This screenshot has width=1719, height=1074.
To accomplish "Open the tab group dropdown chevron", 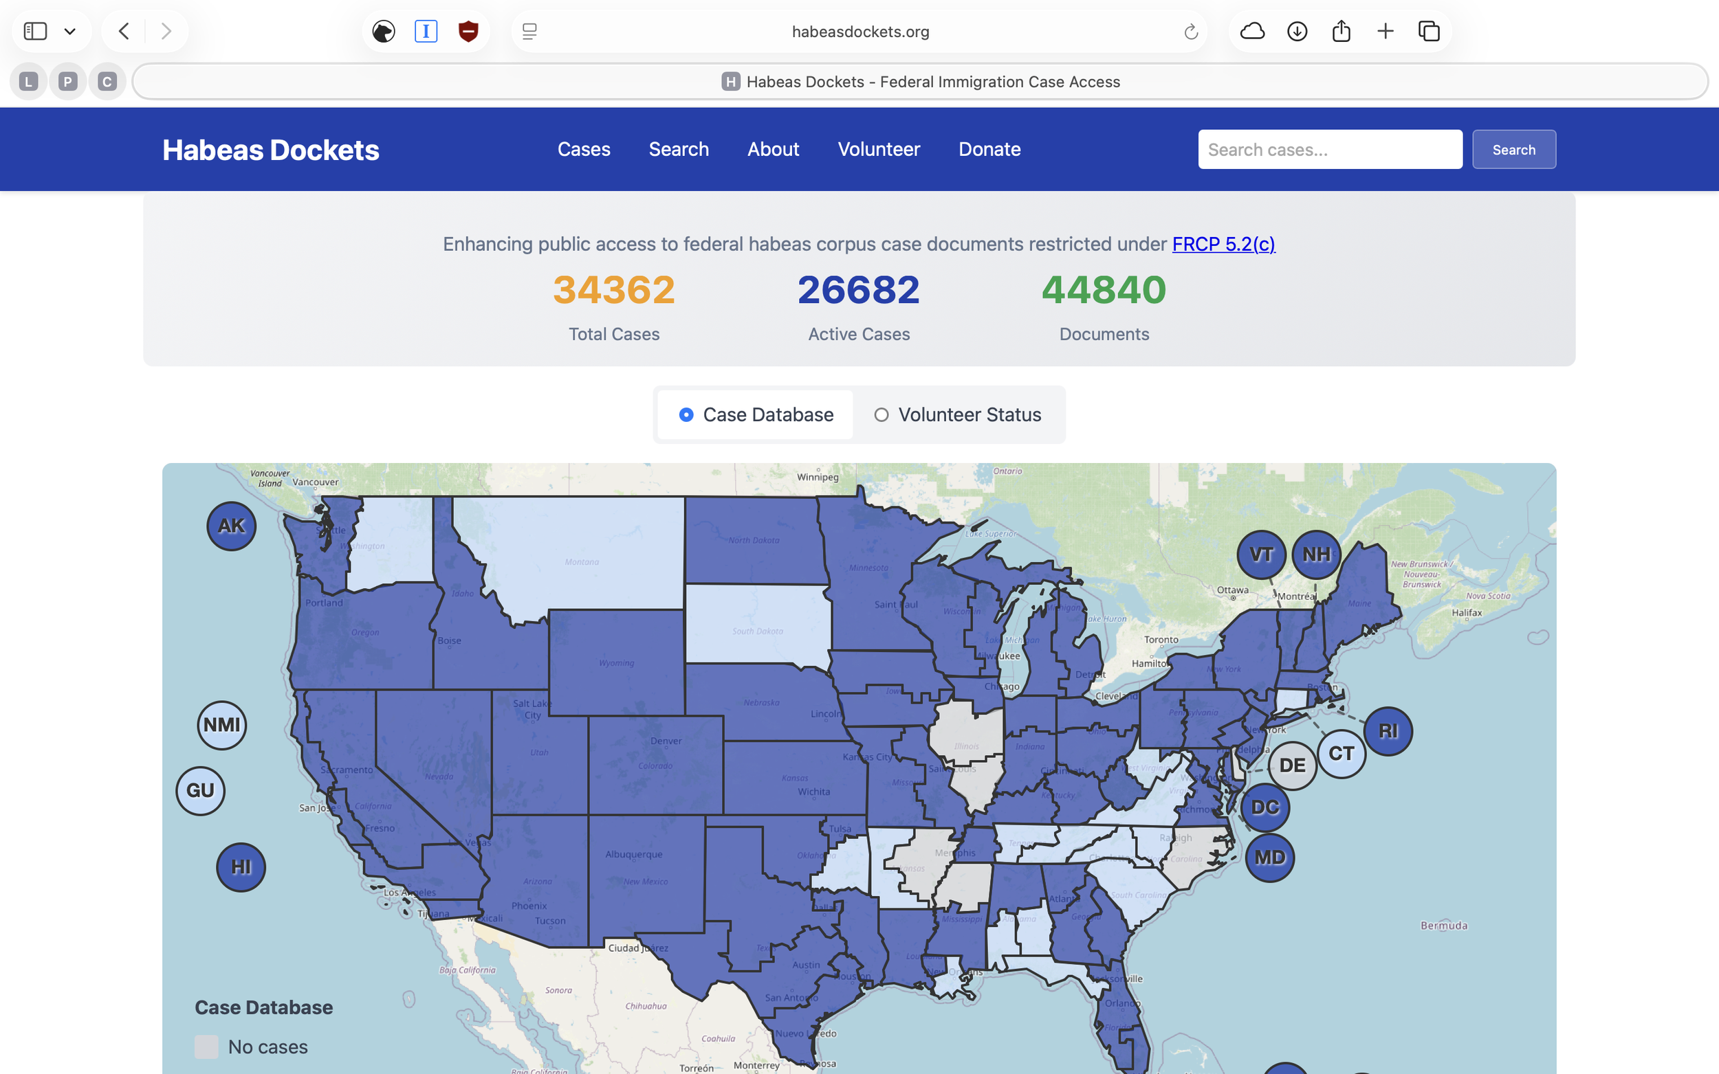I will tap(69, 31).
